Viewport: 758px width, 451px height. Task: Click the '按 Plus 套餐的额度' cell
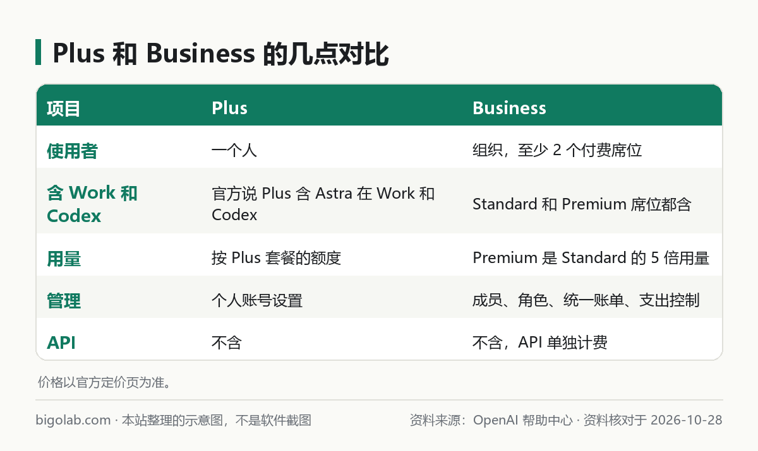(276, 258)
